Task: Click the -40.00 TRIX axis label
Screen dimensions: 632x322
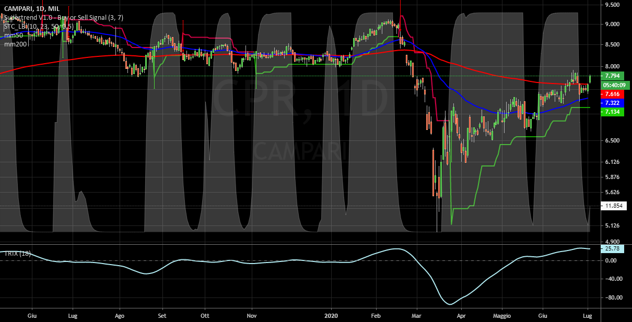Action: click(x=613, y=279)
